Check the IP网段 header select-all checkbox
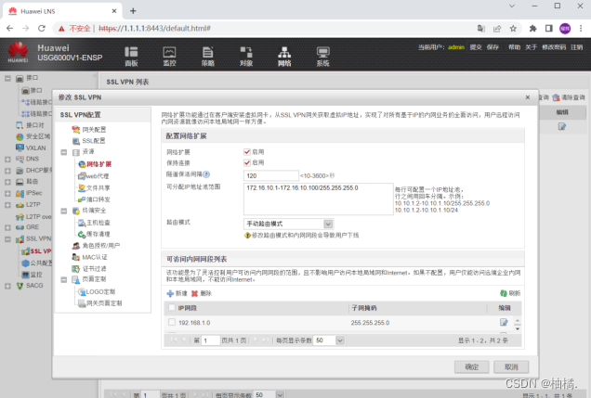The height and width of the screenshot is (398, 591). (x=172, y=308)
